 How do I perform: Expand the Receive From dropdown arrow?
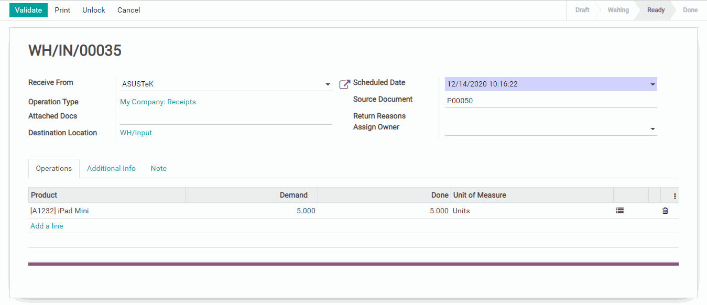(x=328, y=84)
